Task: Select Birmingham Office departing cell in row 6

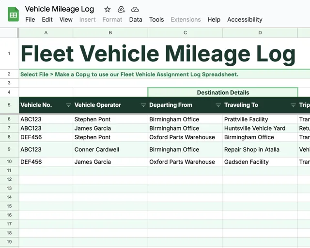Action: [185, 119]
